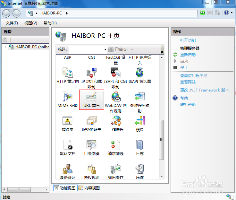Open the 输出缓存 feature icon
Screen dimensions: 236x200
115,169
